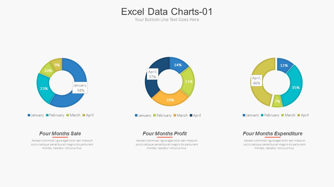334x187 pixels.
Task: Select the 7% exploded slice in Expenditure donut
Action: click(277, 101)
